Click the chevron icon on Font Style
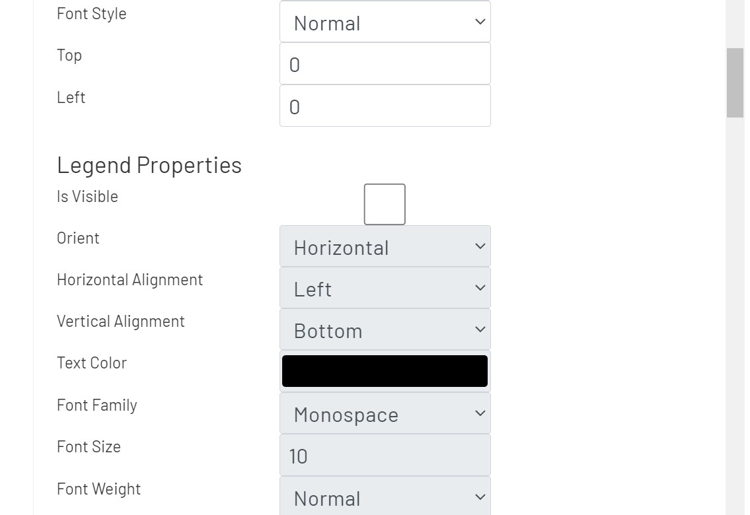Viewport: 750px width, 515px height. (480, 21)
